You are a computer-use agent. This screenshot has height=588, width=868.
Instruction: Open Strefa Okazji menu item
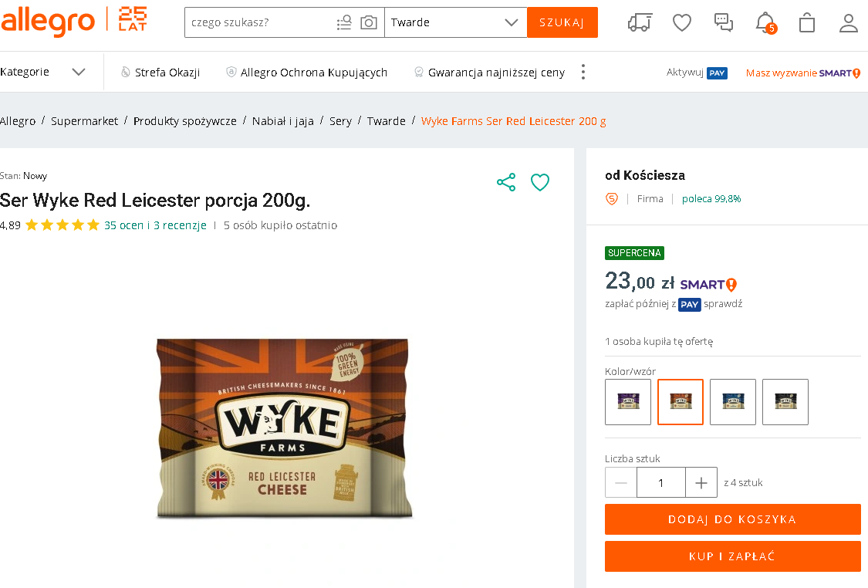pyautogui.click(x=160, y=73)
